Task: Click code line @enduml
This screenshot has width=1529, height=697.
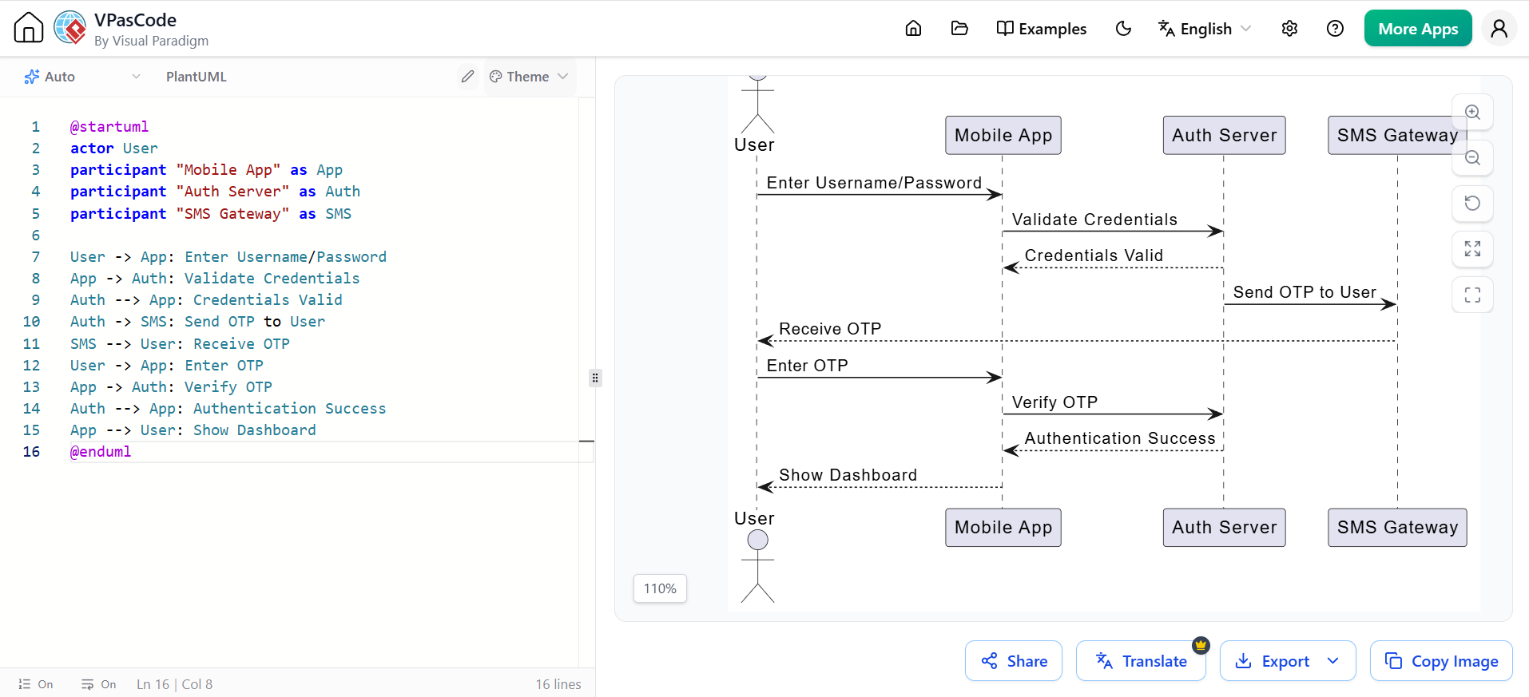Action: pos(101,452)
